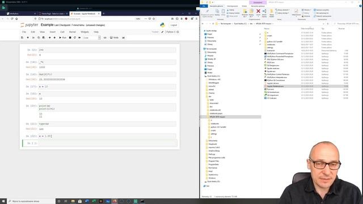Click the cell containing a = 1.55

[107, 136]
